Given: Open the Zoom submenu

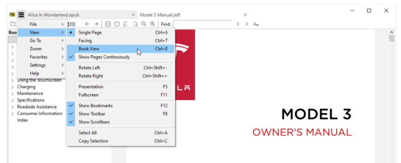Looking at the screenshot, I should point(42,49).
